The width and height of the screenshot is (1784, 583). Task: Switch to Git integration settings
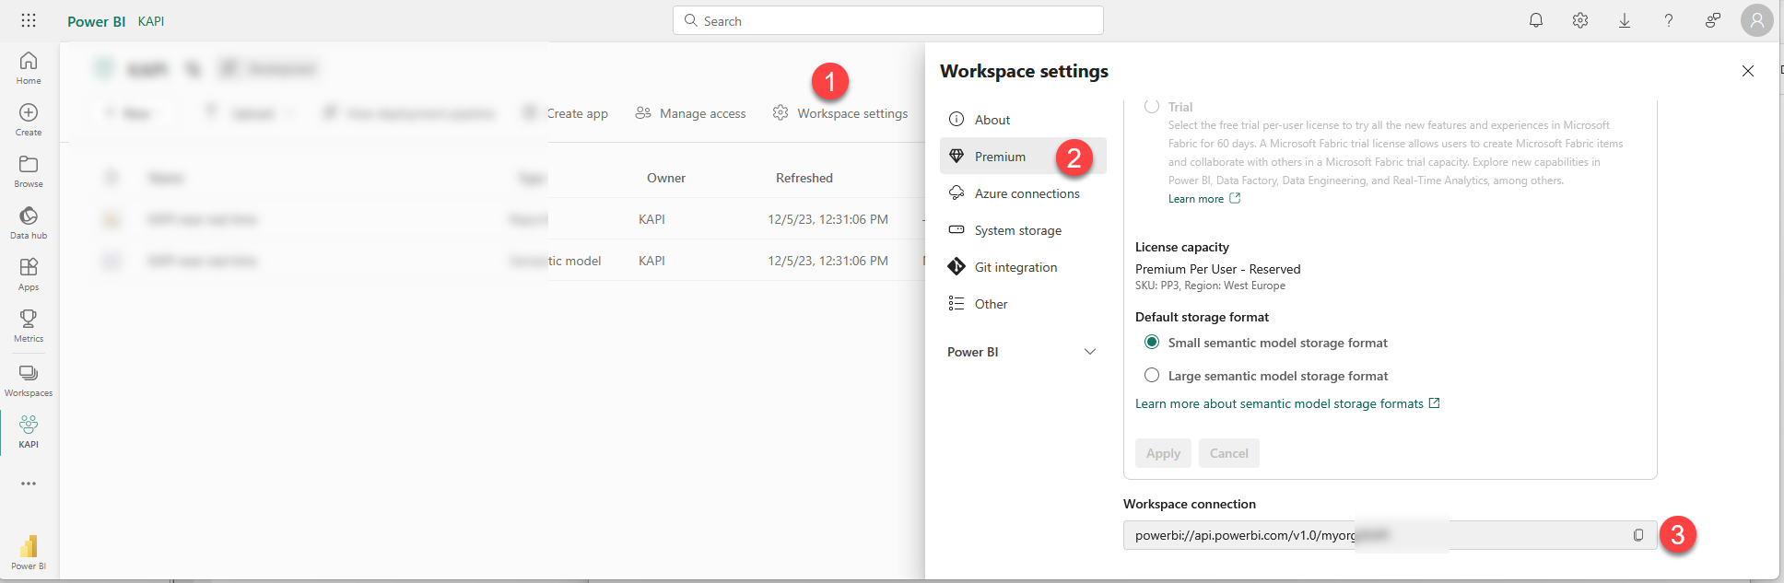click(1015, 267)
